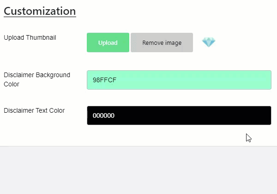
Task: Click the blue diamond premium icon
Action: [x=209, y=42]
